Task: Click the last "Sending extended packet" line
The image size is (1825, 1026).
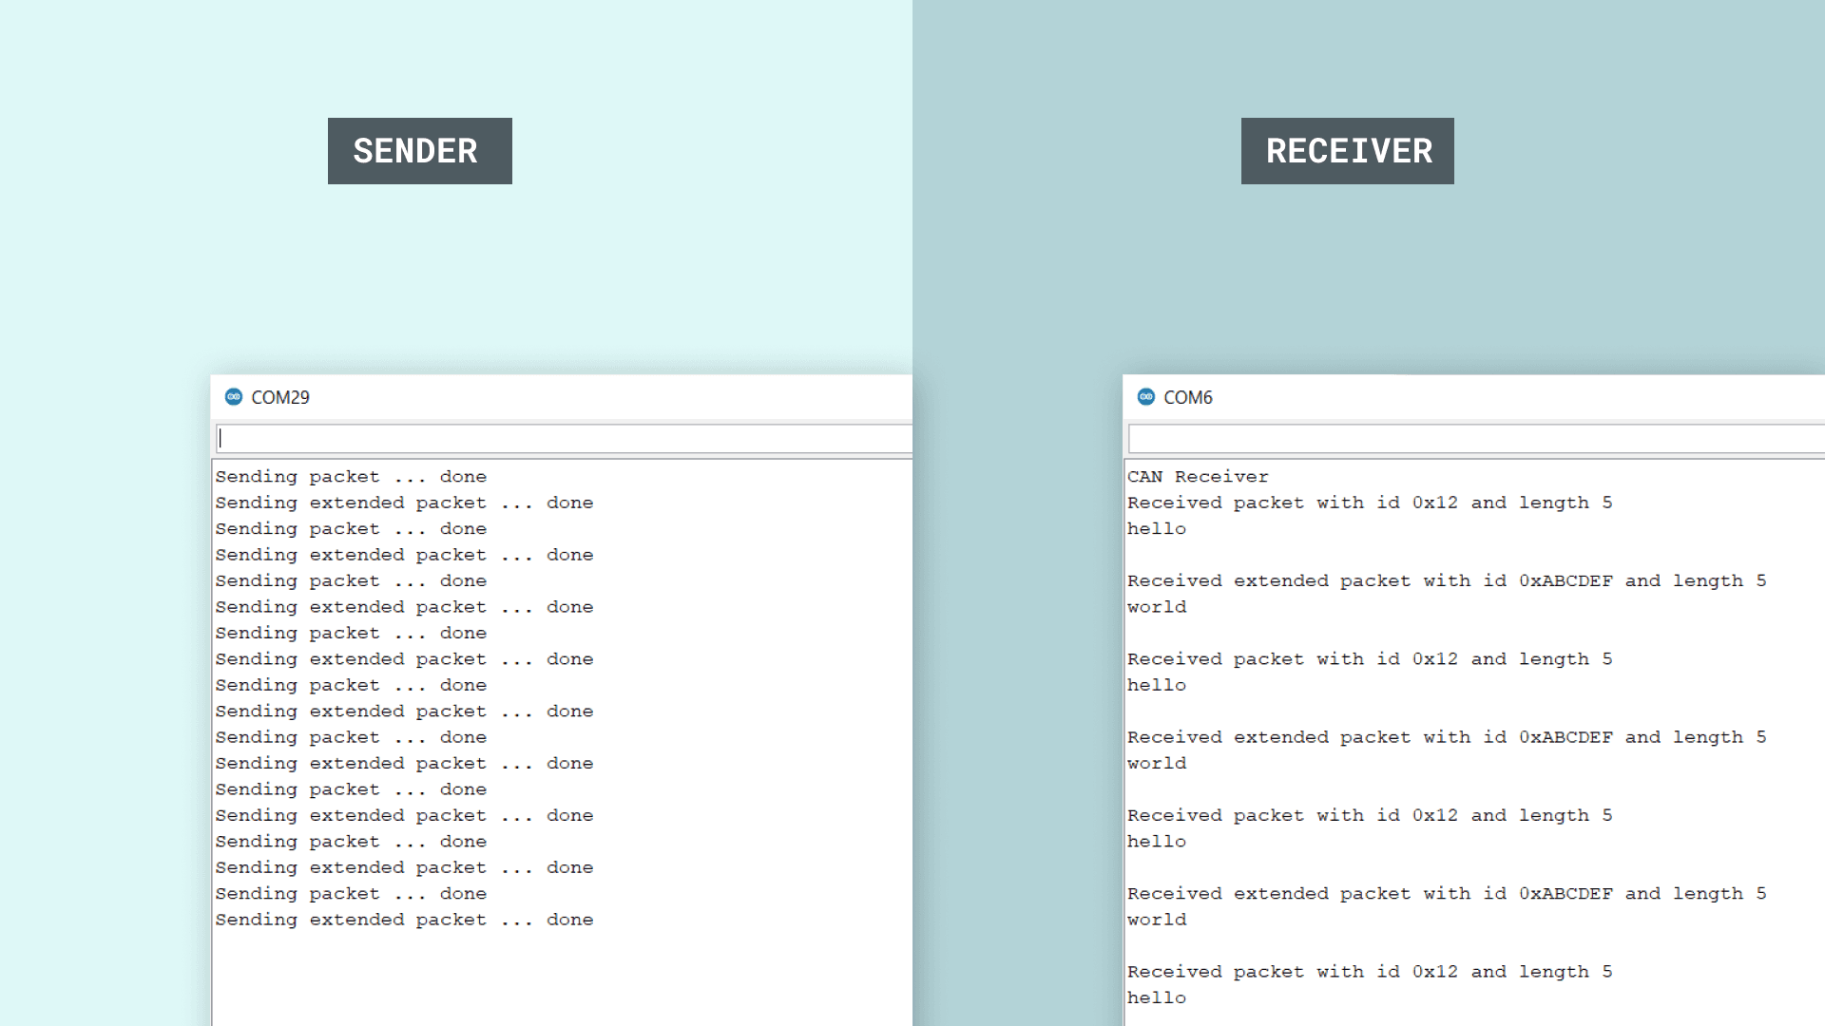Action: pyautogui.click(x=404, y=920)
